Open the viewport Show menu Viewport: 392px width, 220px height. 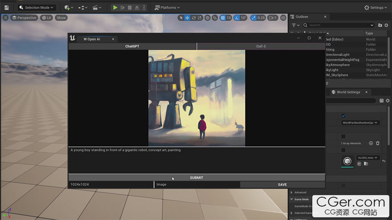[61, 18]
